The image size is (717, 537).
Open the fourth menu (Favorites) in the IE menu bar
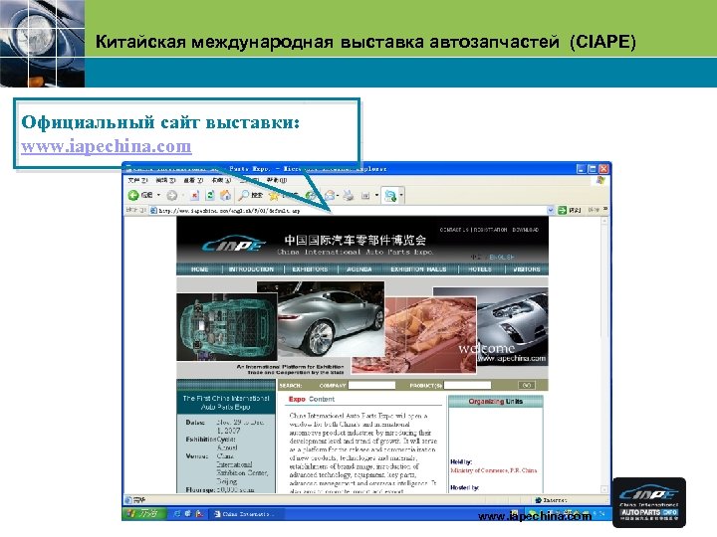[221, 180]
